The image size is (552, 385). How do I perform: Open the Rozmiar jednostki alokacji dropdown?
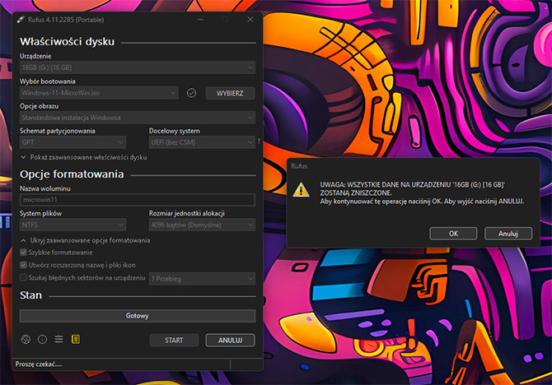pos(202,225)
